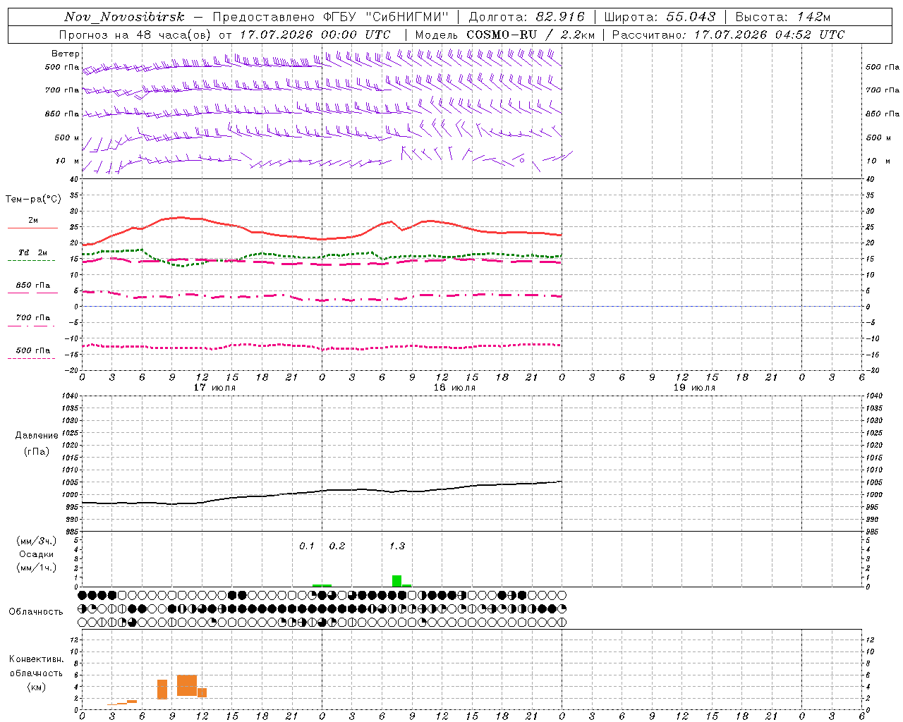
Task: Click the 850 гПа temperature legend entry
Action: pyautogui.click(x=33, y=288)
